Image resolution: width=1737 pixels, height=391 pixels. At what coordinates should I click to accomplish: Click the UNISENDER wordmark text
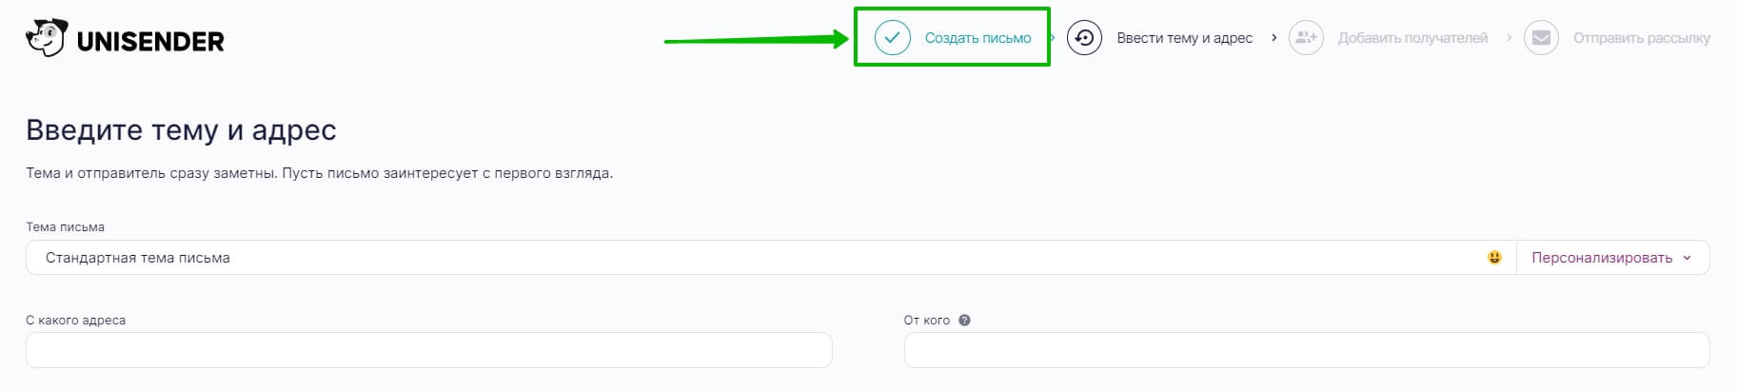point(150,42)
